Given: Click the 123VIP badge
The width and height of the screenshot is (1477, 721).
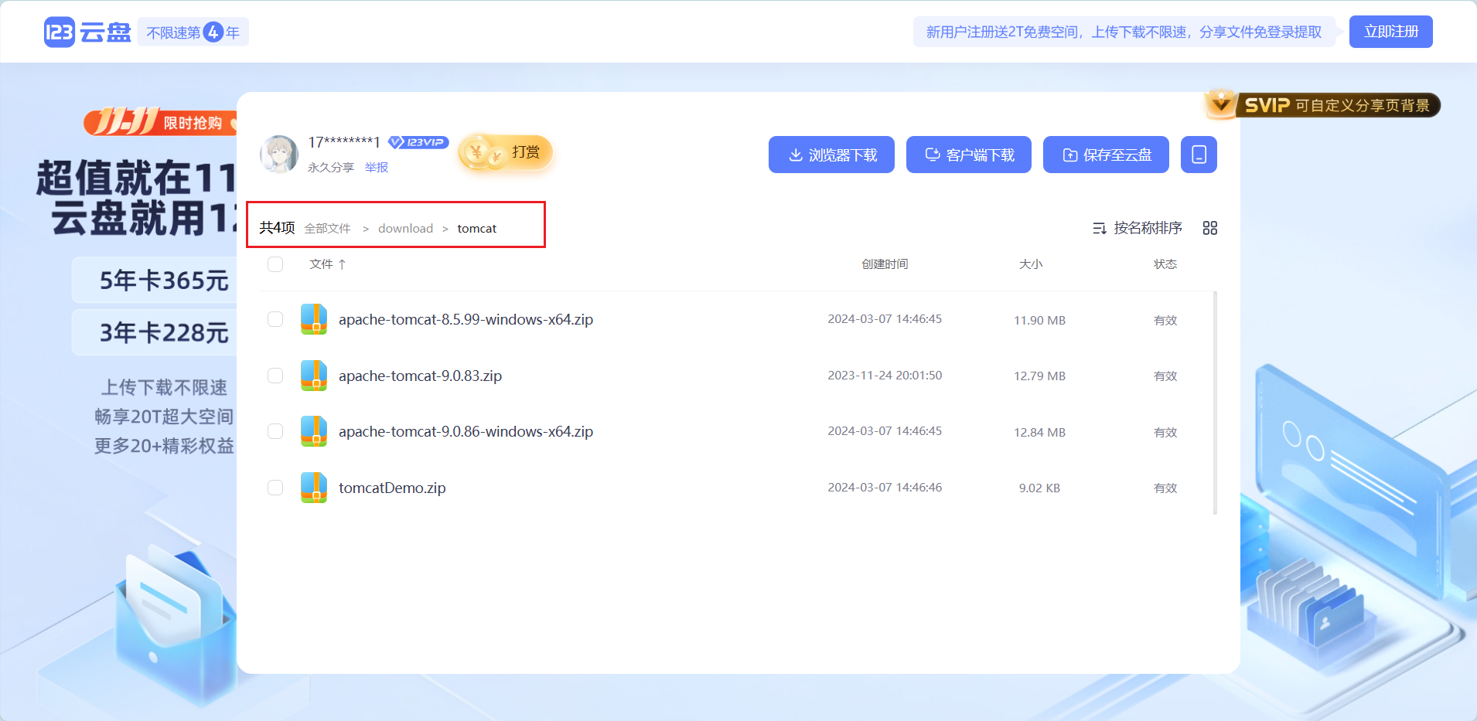Looking at the screenshot, I should (x=418, y=142).
